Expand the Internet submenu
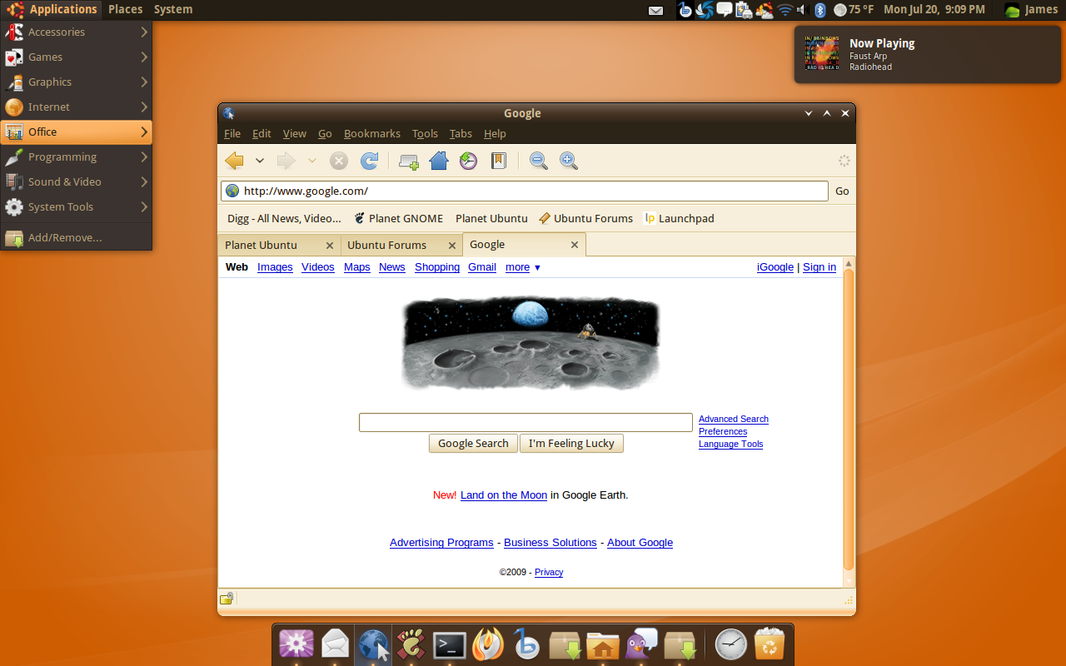The image size is (1066, 666). [x=77, y=107]
